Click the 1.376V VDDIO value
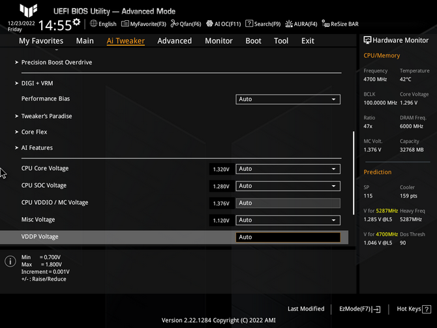The height and width of the screenshot is (328, 437). click(221, 203)
